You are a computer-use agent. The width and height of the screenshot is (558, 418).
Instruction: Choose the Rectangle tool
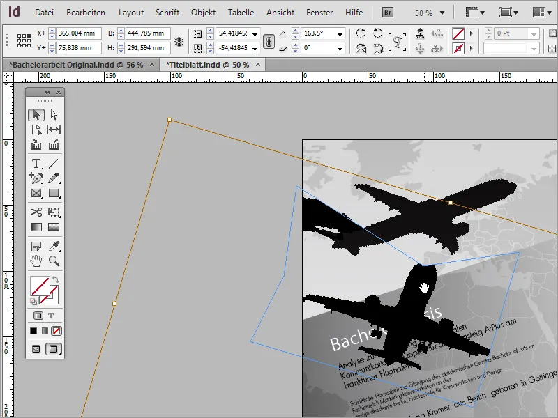point(54,193)
